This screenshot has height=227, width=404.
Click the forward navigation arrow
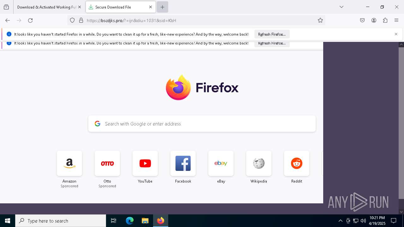pos(19,20)
